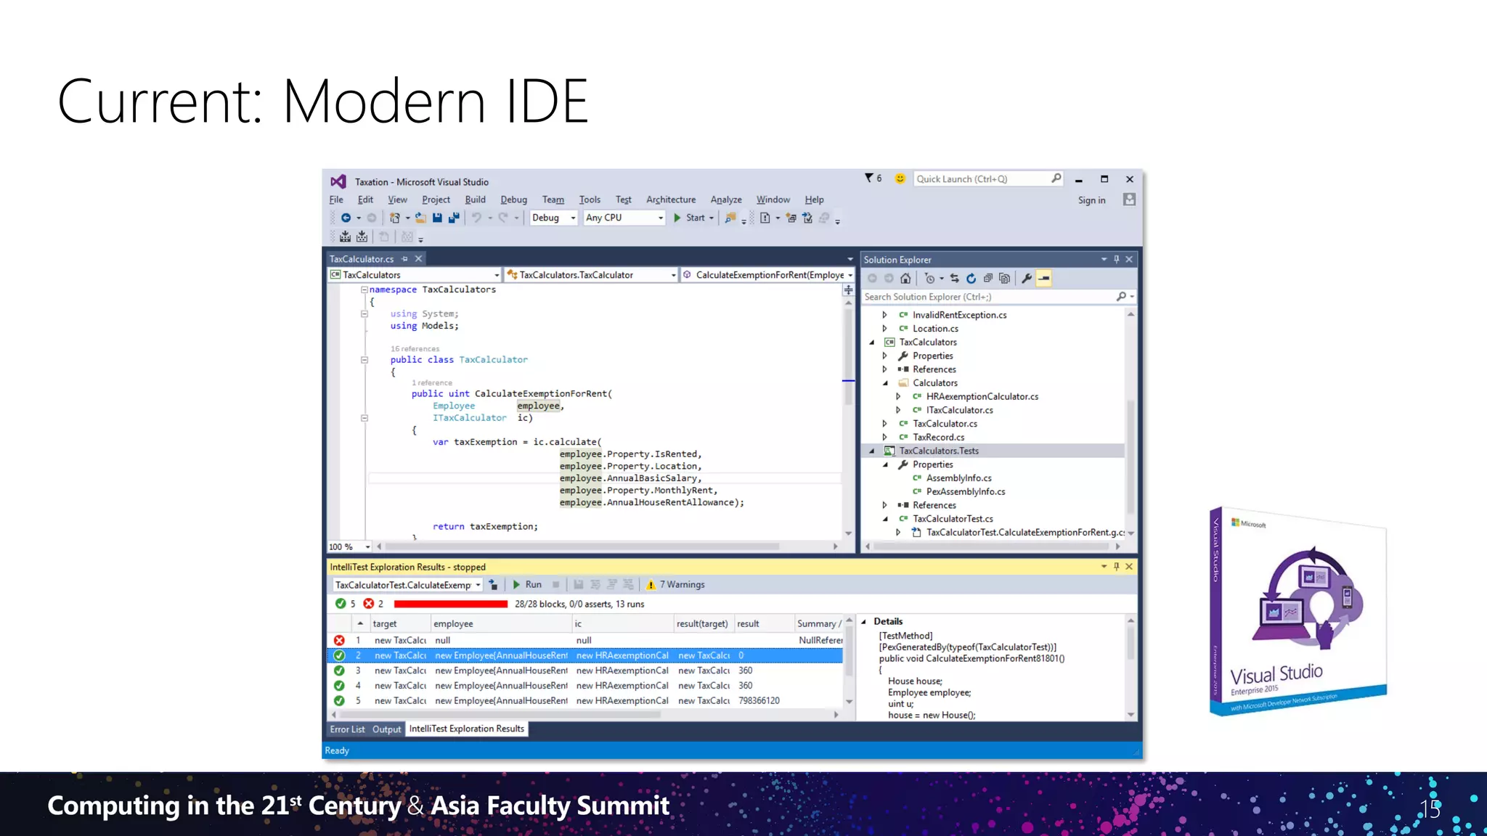This screenshot has width=1487, height=836.
Task: Open the TaxCalculators.TaxCalculator type dropdown
Action: (x=591, y=275)
